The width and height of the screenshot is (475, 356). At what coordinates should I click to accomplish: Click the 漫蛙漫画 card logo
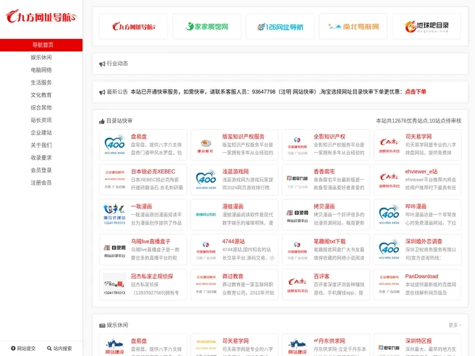coord(206,214)
